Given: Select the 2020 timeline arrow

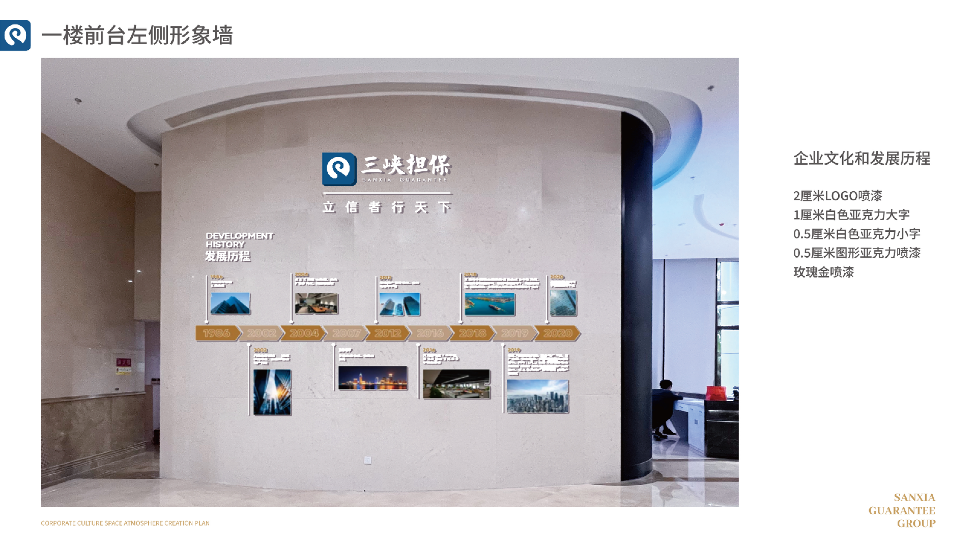Looking at the screenshot, I should pyautogui.click(x=558, y=333).
